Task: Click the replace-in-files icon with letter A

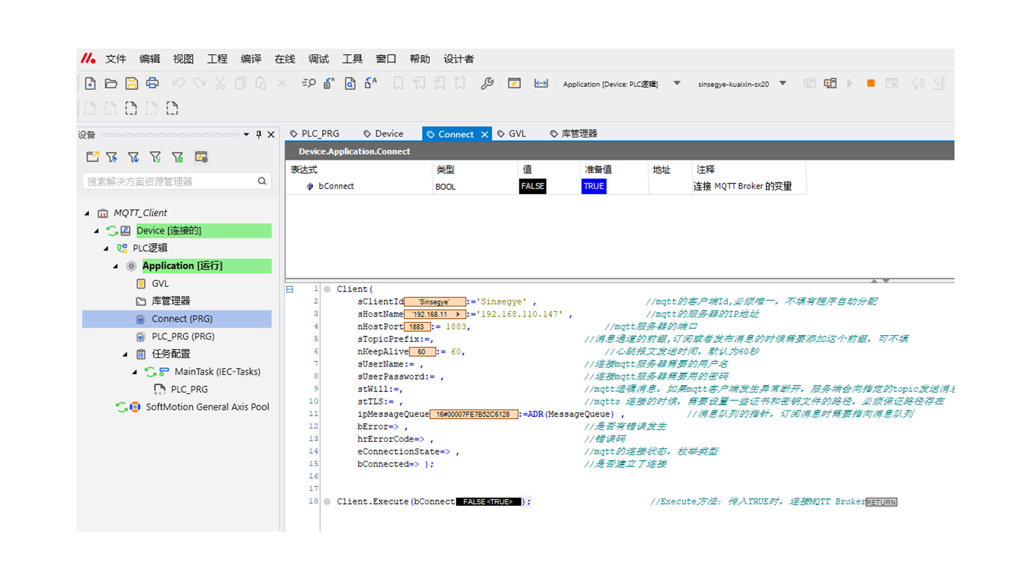Action: [371, 83]
